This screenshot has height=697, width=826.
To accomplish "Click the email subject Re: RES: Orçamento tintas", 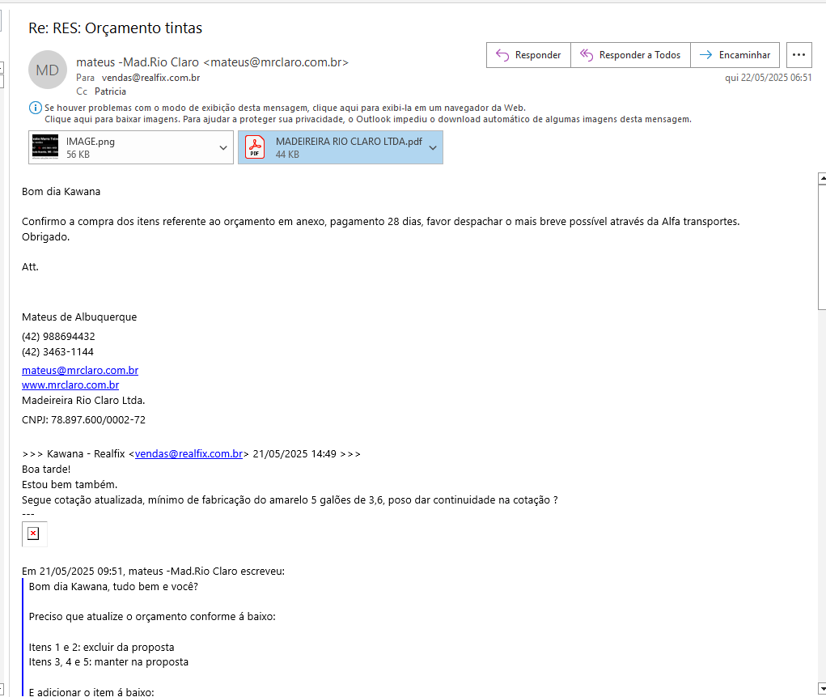I will click(115, 28).
